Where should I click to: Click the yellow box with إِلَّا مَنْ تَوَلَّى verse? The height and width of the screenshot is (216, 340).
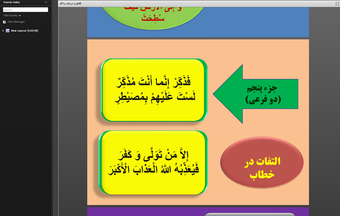[x=153, y=163]
